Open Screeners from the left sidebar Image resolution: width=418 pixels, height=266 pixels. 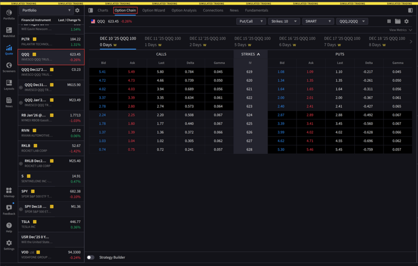[x=9, y=67]
